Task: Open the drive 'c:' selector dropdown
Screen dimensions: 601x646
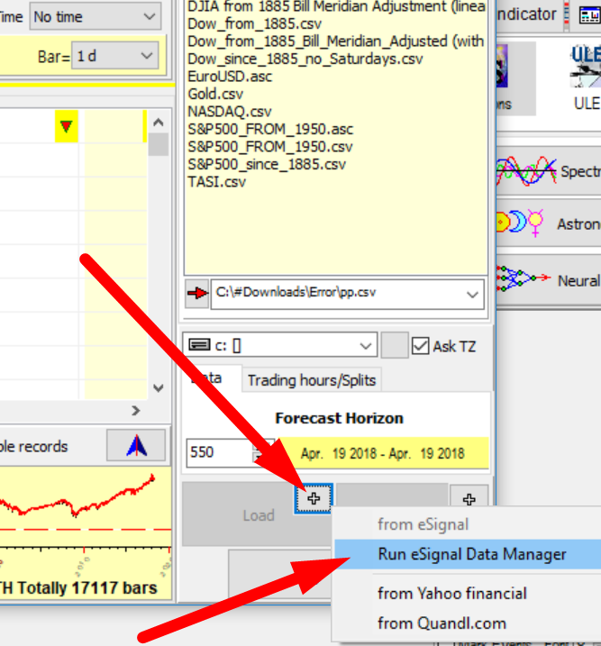Action: pos(365,345)
